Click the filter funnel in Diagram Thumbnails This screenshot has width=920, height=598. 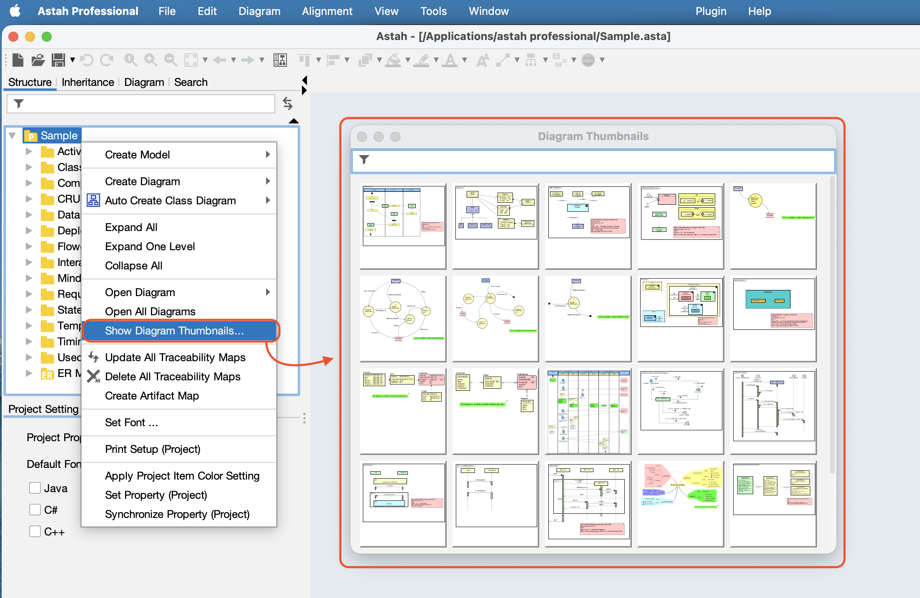point(364,160)
